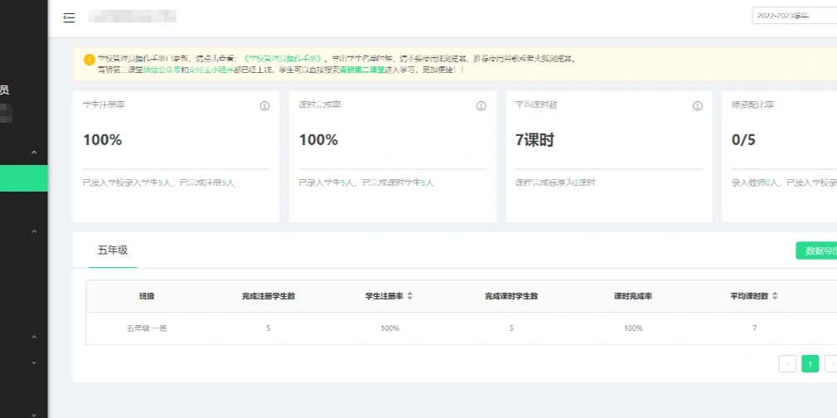This screenshot has width=837, height=418.
Task: Switch to the 五年级 tab
Action: [x=113, y=250]
